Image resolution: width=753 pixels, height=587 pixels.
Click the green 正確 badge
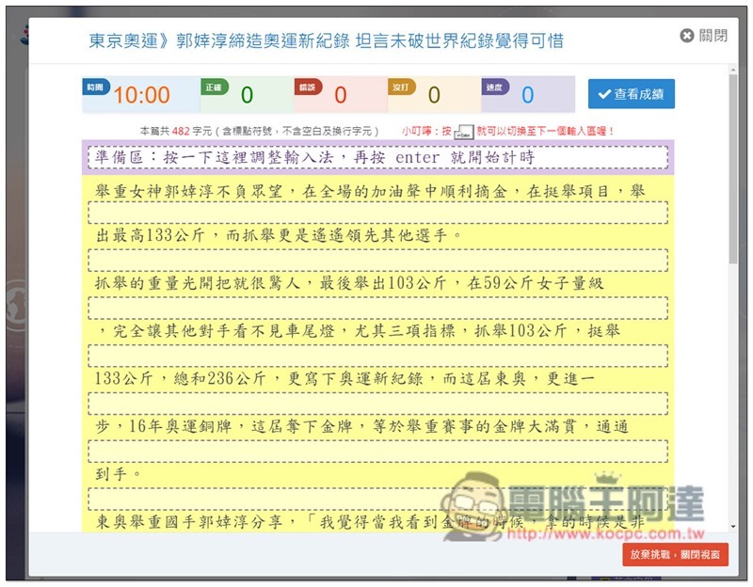(x=214, y=87)
